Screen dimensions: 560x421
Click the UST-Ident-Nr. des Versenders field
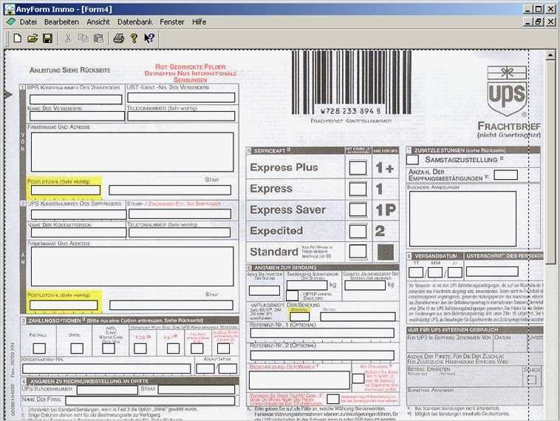click(181, 98)
